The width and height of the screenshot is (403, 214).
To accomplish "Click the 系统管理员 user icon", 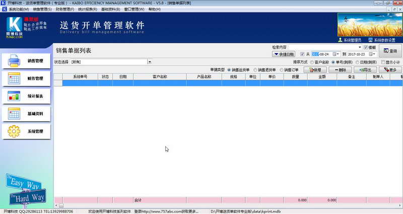I will (340, 40).
